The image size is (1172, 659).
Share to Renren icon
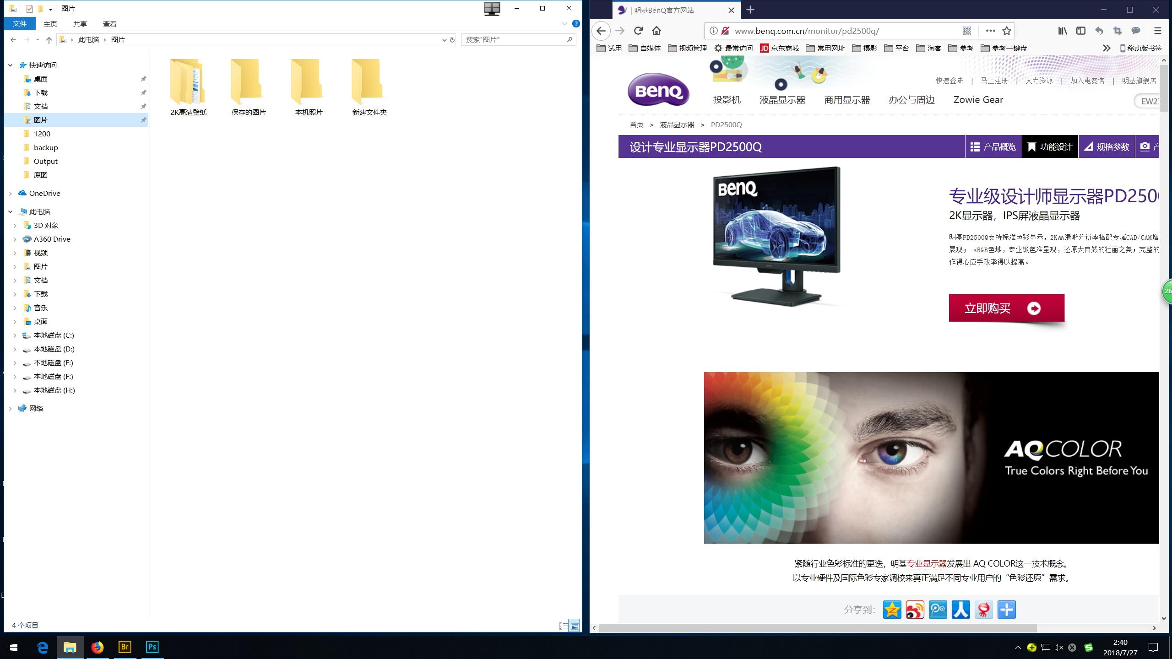coord(961,610)
